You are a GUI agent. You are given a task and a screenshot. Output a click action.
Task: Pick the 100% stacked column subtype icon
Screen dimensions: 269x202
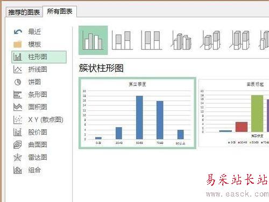point(152,40)
